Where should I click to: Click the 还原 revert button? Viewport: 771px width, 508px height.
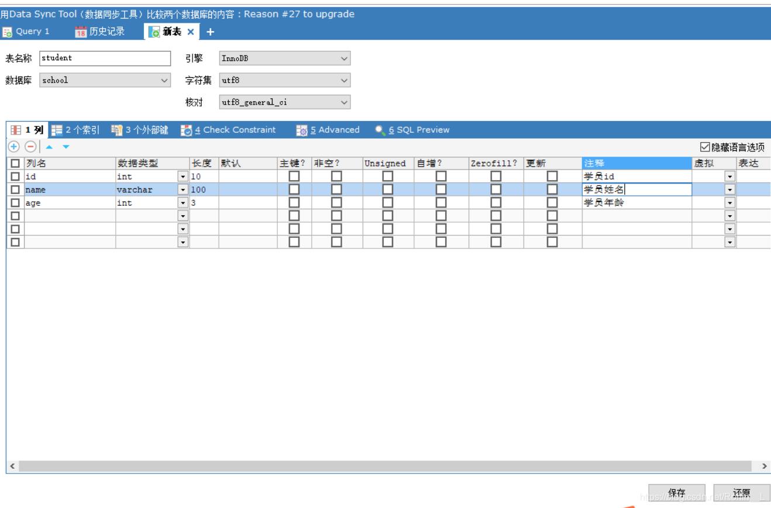point(742,493)
